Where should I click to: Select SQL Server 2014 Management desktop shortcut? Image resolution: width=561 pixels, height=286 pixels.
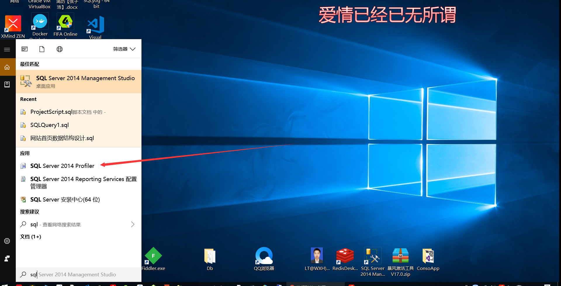click(373, 262)
